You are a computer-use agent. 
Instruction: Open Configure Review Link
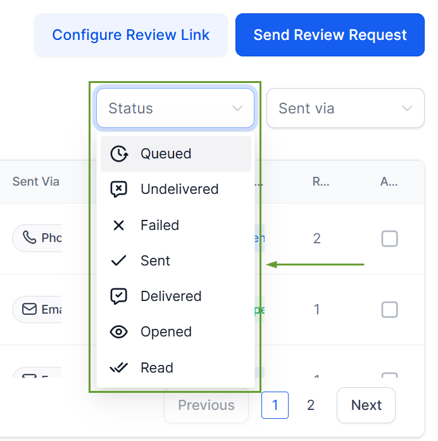(130, 35)
